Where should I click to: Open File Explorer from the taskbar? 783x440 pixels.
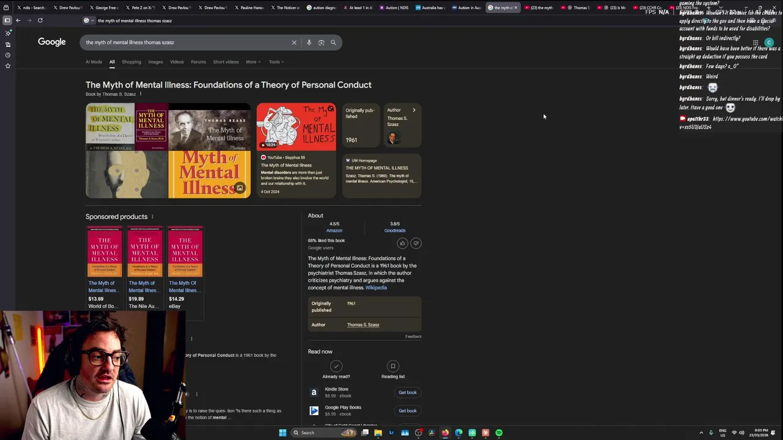coord(378,433)
